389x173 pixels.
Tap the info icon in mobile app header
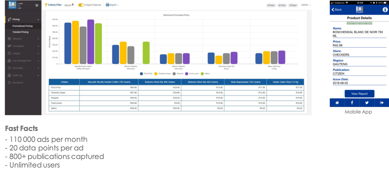click(x=385, y=10)
